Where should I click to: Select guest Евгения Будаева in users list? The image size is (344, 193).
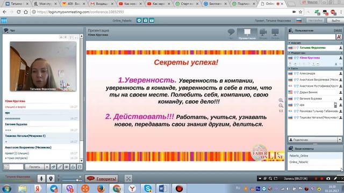click(x=315, y=99)
